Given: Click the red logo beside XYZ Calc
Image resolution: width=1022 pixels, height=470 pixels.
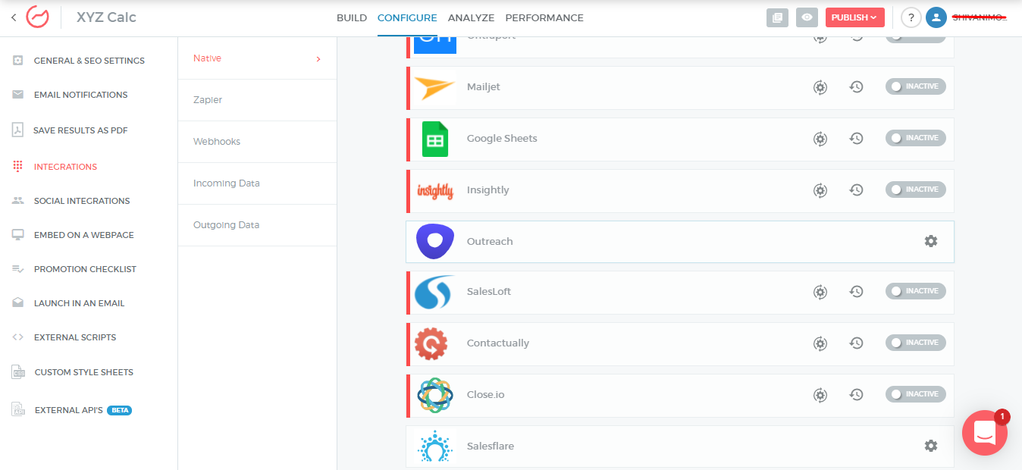Looking at the screenshot, I should (38, 17).
